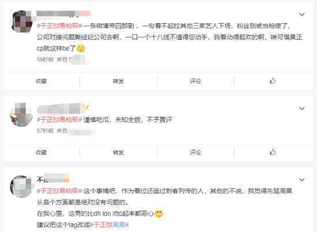The image size is (317, 232).
Task: Open the #于正怼周昊# hashtag link
Action: pos(110,225)
